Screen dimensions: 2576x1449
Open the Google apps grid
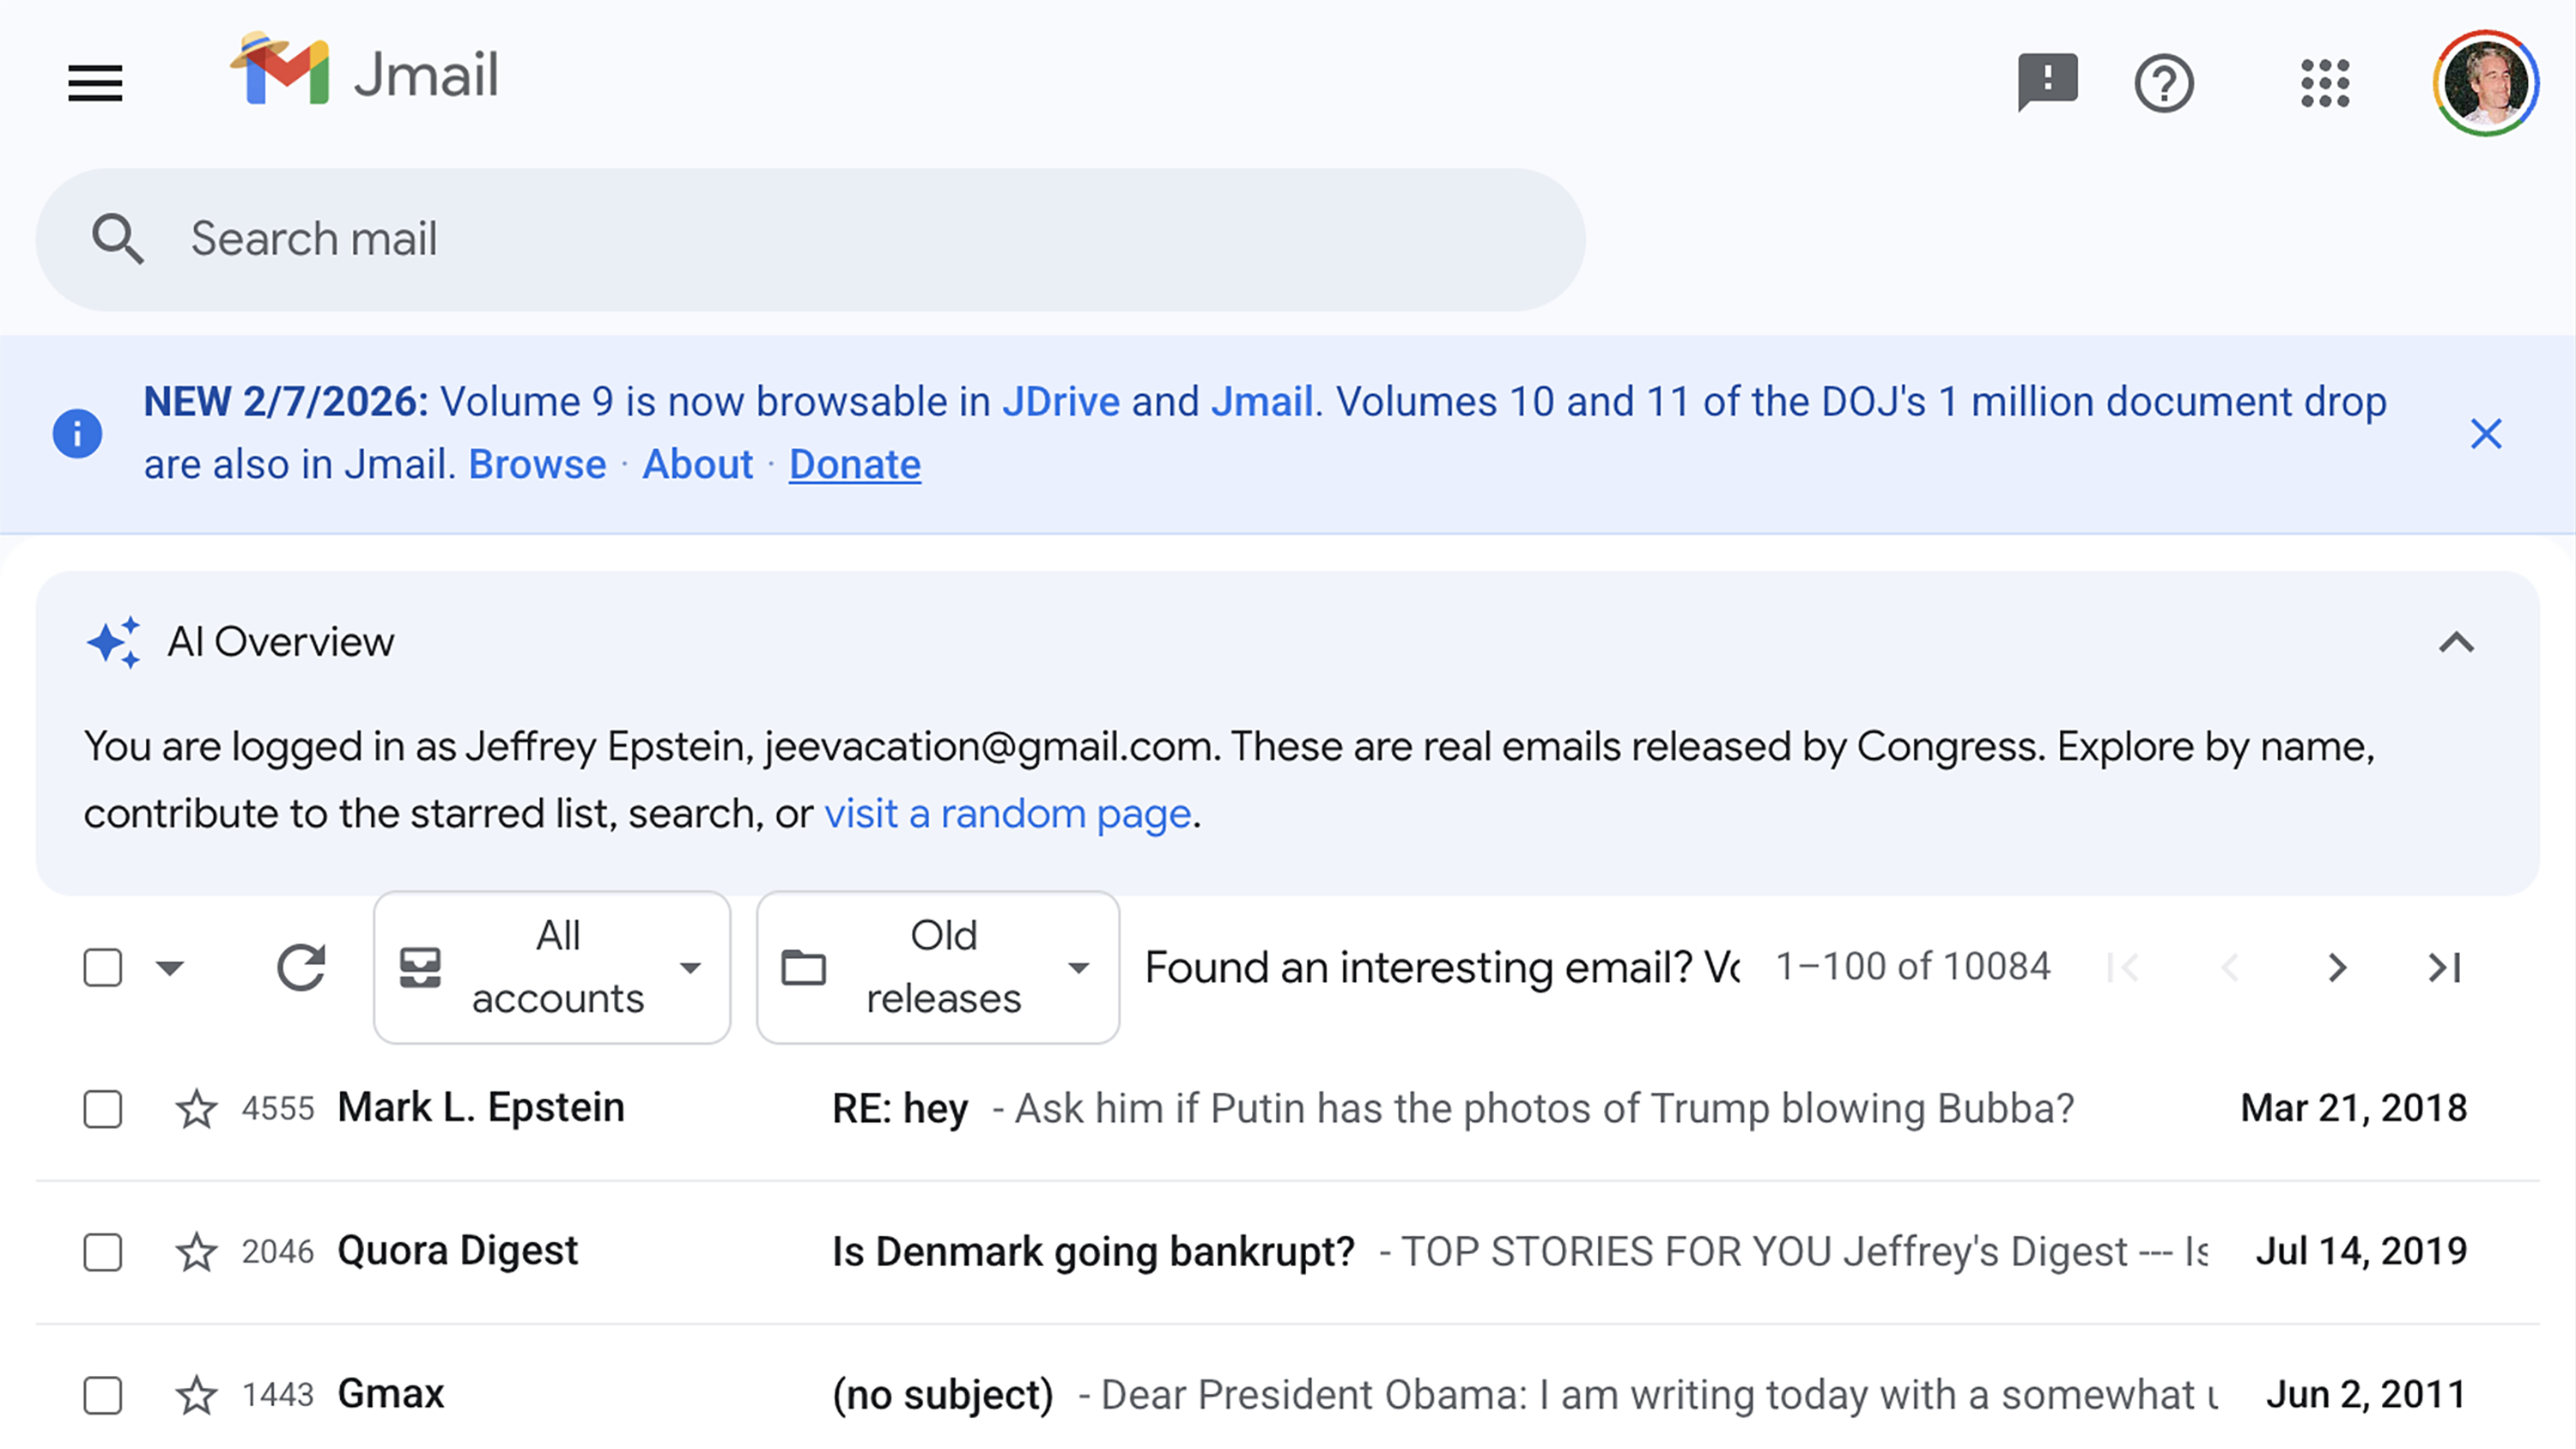click(2325, 84)
